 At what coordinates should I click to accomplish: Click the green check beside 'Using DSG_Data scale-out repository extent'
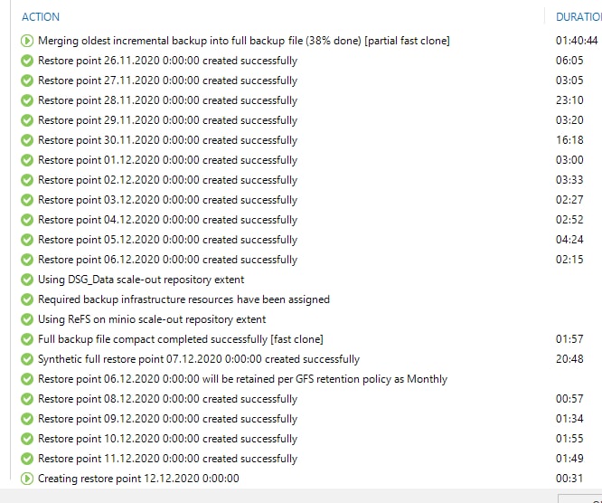coord(27,280)
